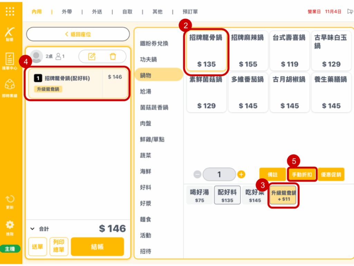Add 招牌麻辣鍋 $155 item
The width and height of the screenshot is (354, 266).
click(x=248, y=51)
